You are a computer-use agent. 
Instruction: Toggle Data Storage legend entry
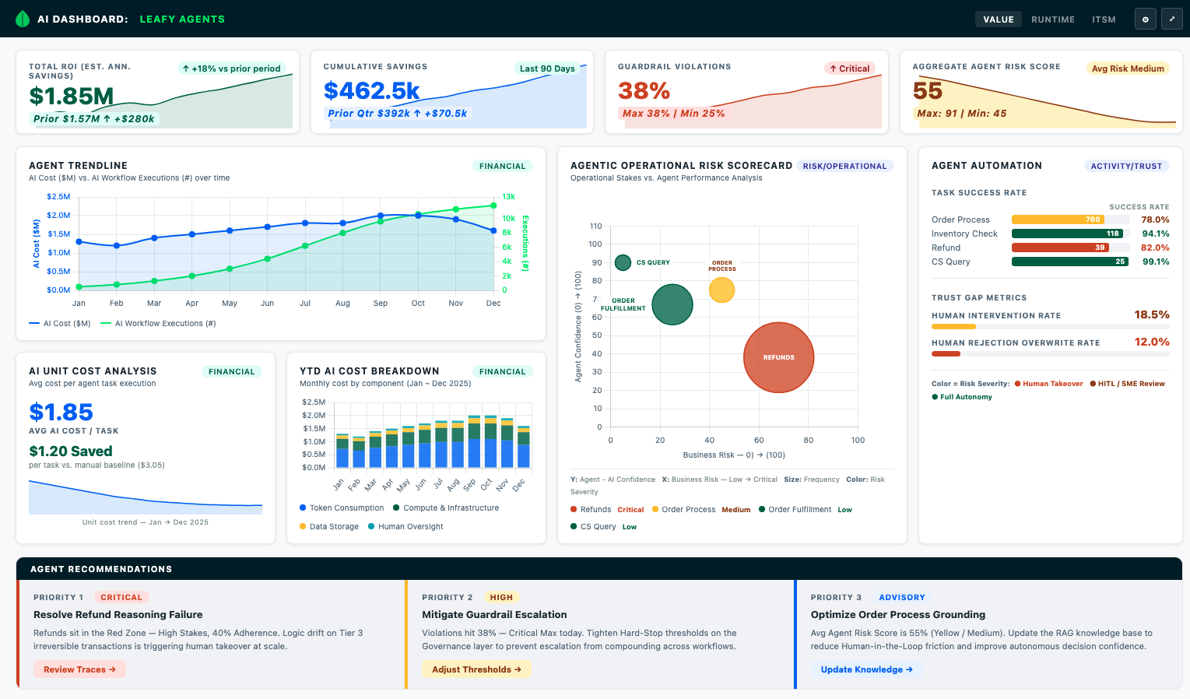[x=329, y=526]
